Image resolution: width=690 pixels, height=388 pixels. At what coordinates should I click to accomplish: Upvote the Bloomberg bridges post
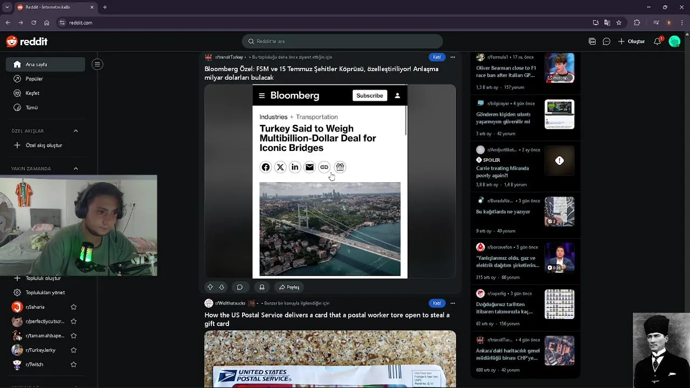(x=210, y=287)
